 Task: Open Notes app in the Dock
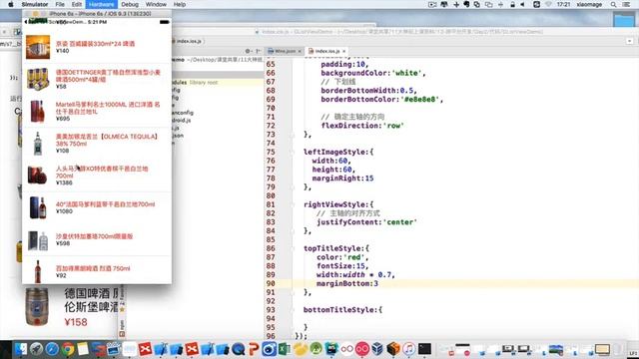tap(83, 349)
